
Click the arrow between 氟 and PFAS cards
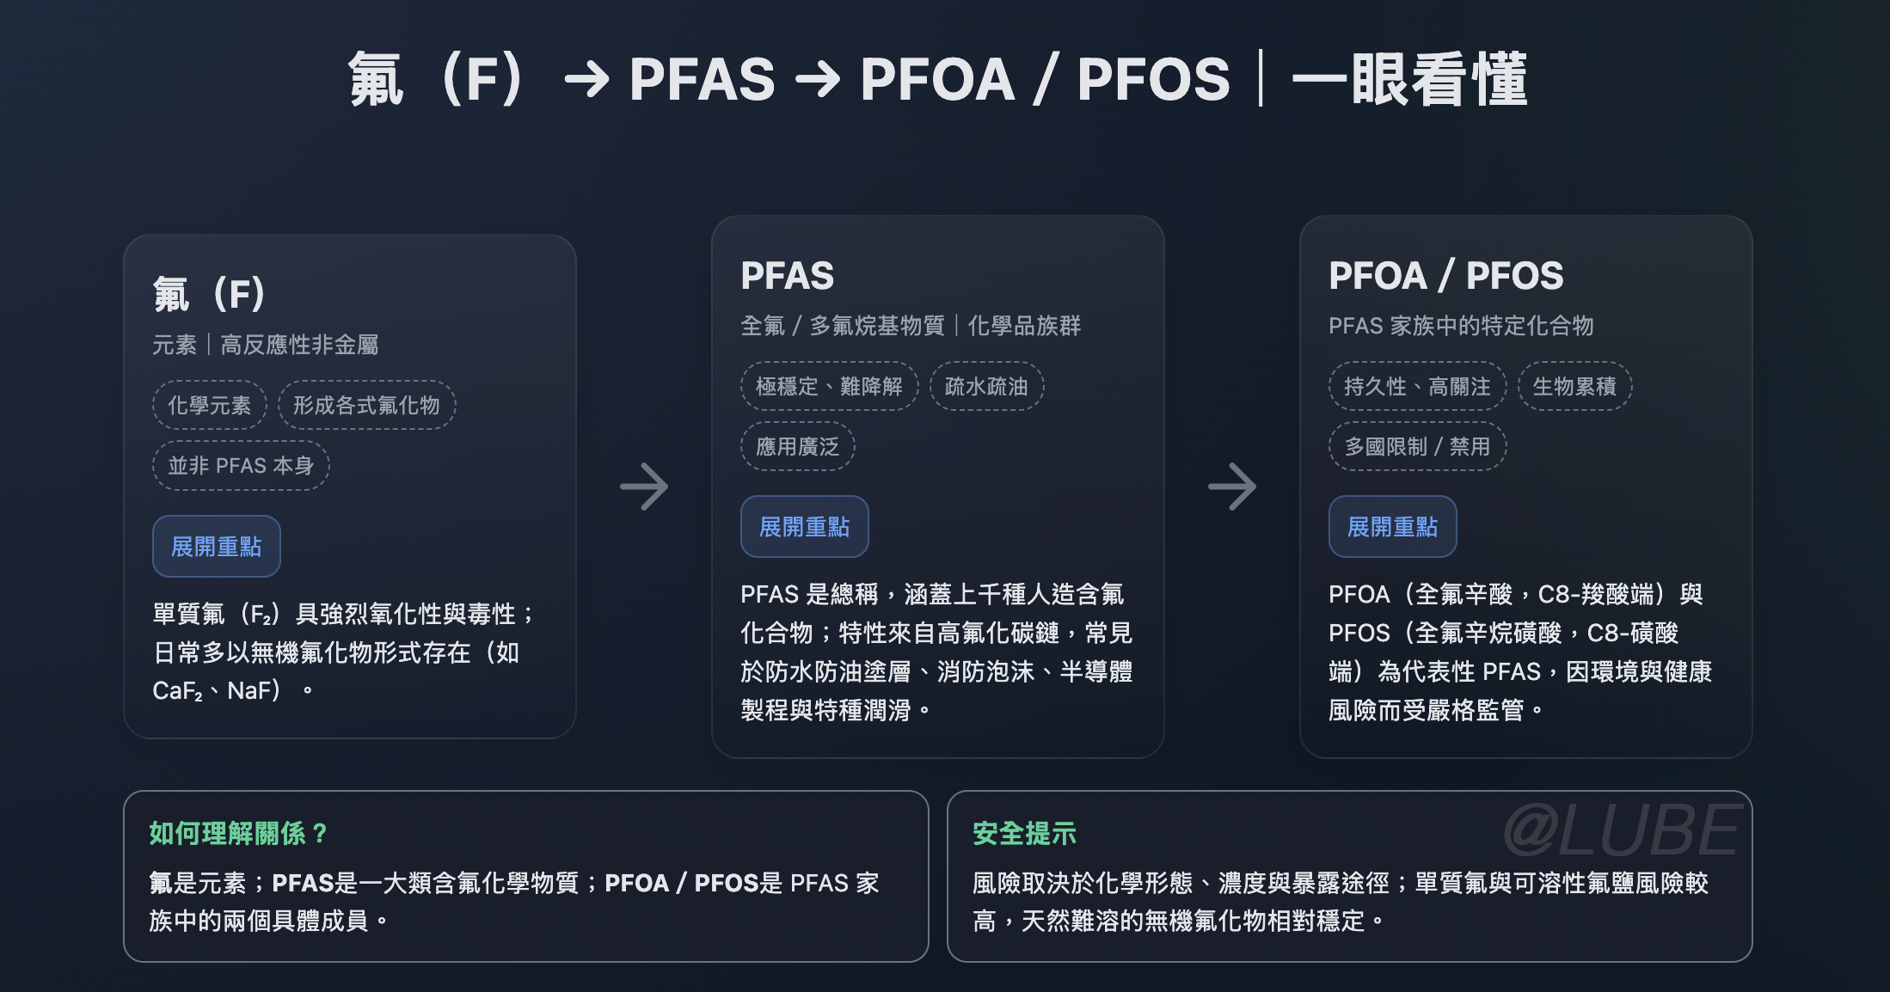pyautogui.click(x=644, y=487)
